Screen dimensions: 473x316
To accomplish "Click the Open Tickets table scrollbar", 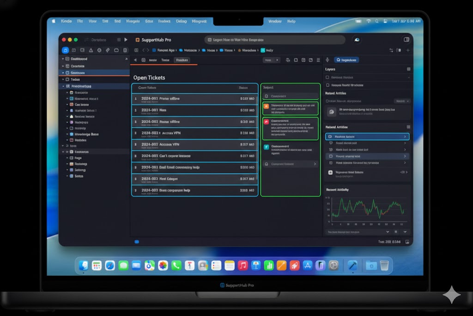I will (257, 139).
